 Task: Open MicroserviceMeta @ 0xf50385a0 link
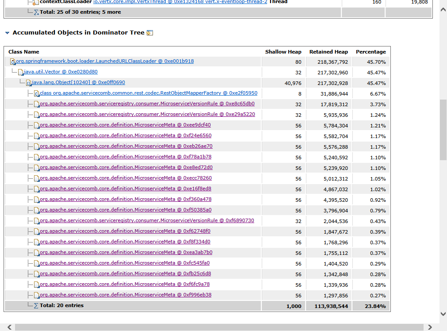tap(126, 210)
